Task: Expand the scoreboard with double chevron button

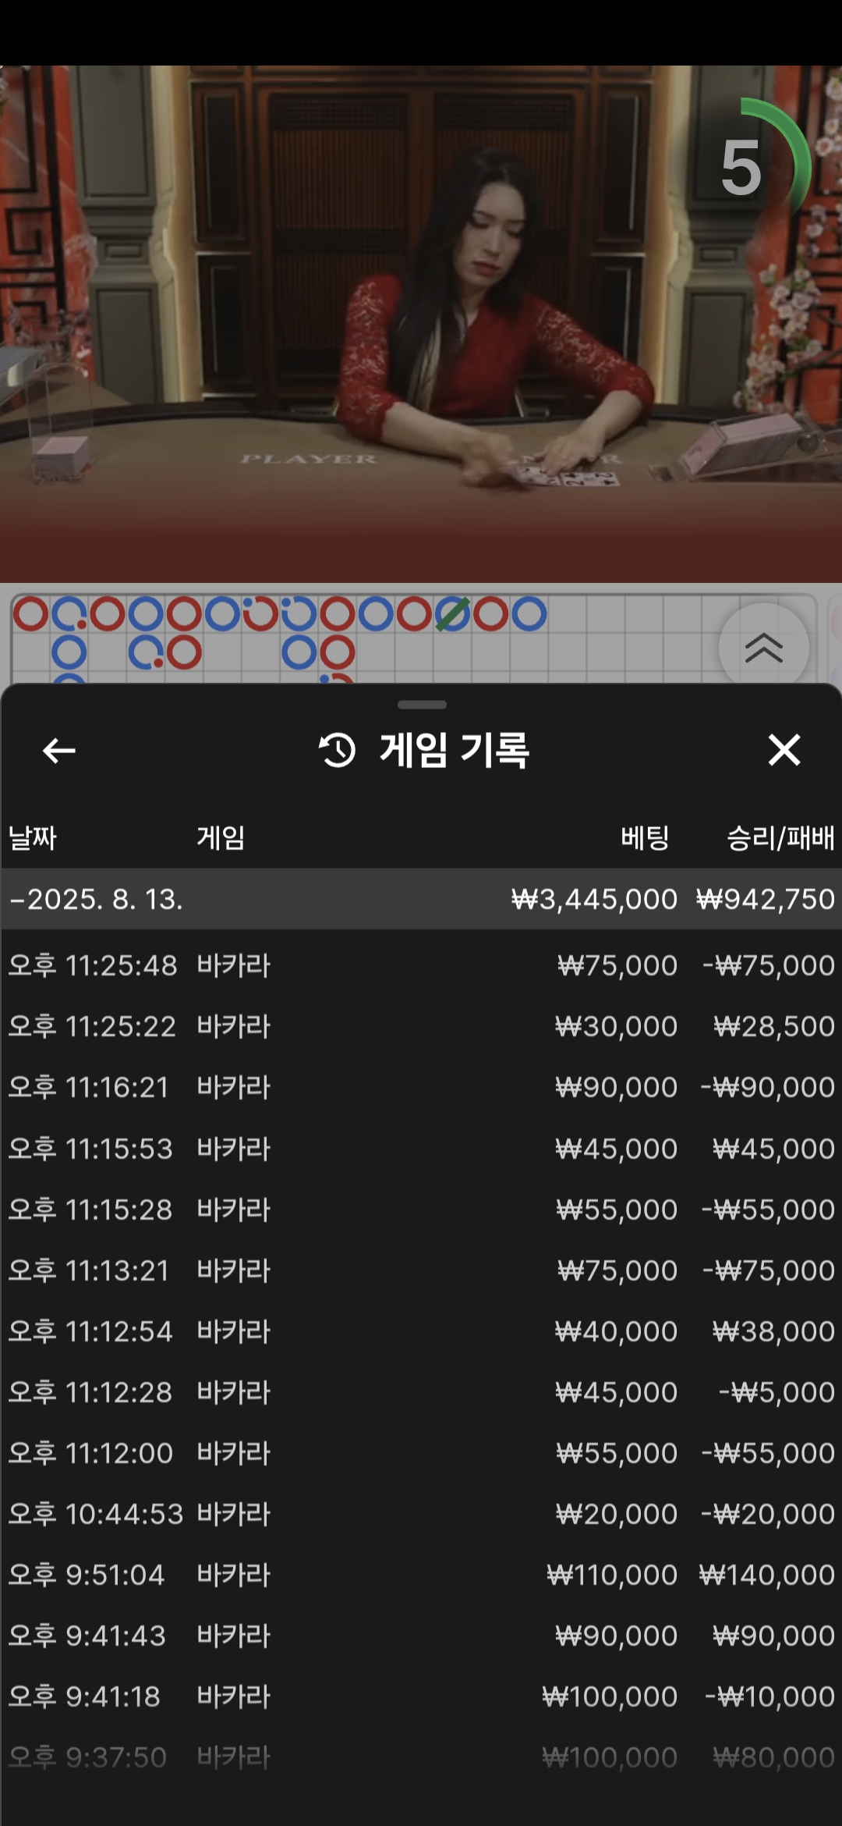Action: coord(763,648)
